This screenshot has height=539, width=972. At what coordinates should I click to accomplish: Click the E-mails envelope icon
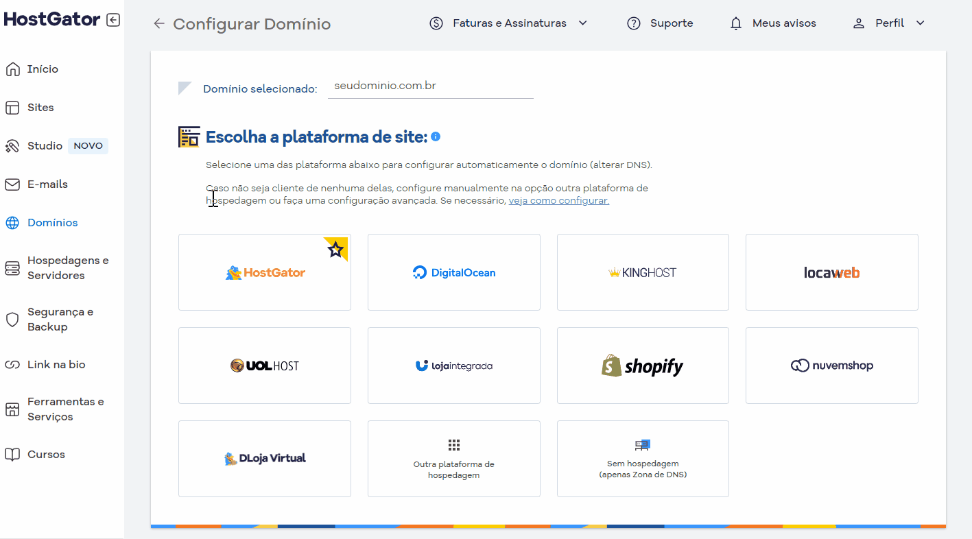click(x=12, y=184)
